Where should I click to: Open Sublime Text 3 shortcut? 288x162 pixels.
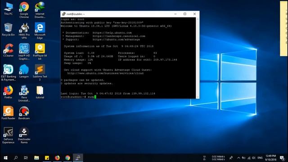(x=40, y=73)
